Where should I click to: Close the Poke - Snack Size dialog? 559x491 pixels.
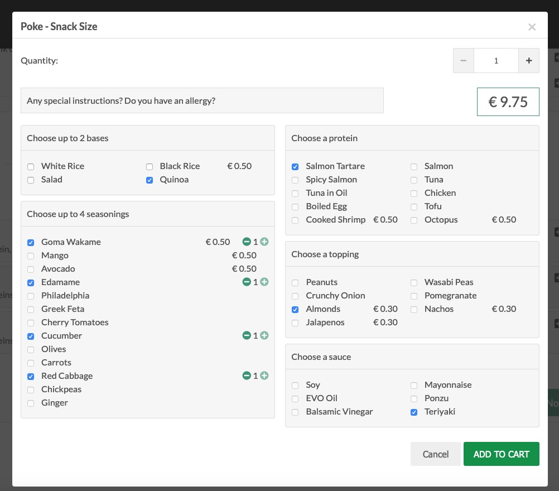point(532,27)
